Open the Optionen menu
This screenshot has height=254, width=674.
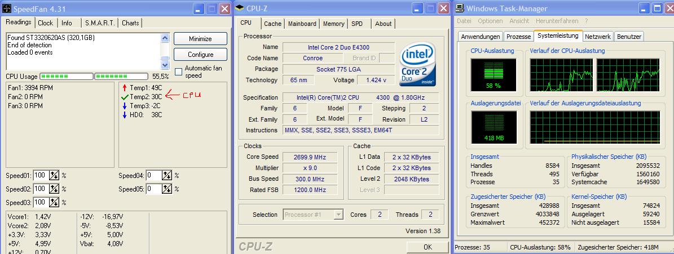pyautogui.click(x=490, y=21)
